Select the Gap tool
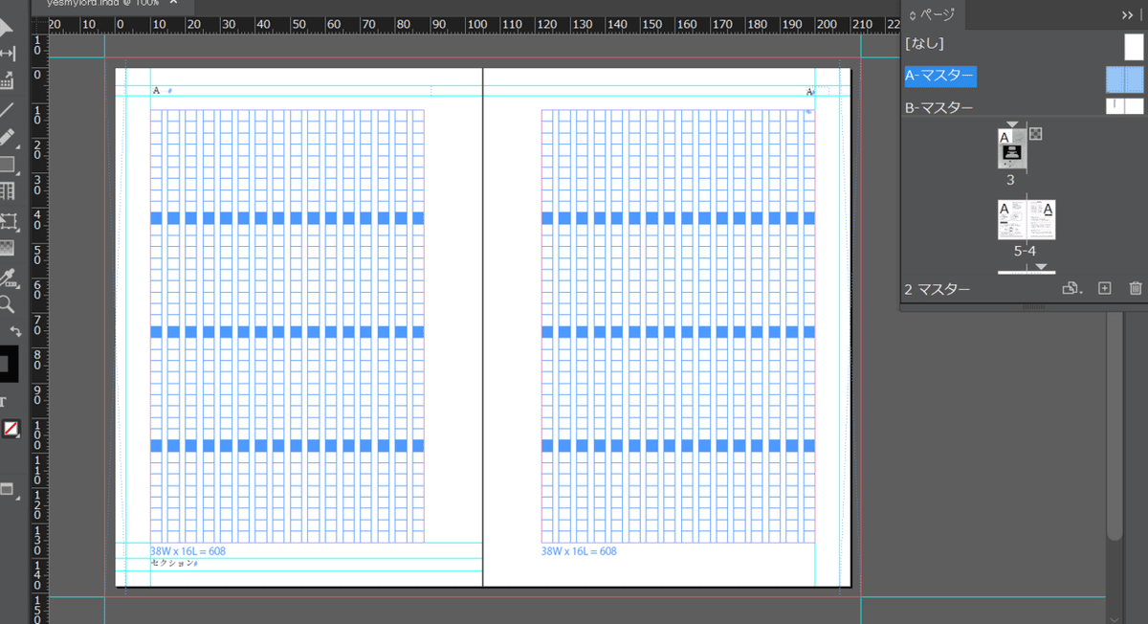Viewport: 1148px width, 624px height. click(7, 54)
